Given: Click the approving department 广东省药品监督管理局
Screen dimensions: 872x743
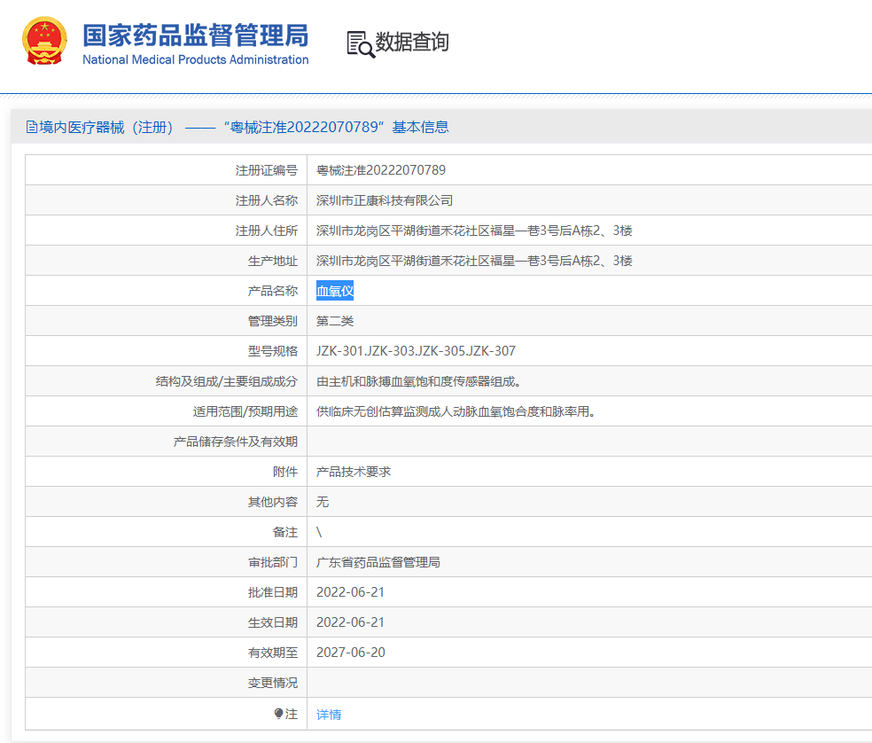Looking at the screenshot, I should point(378,562).
